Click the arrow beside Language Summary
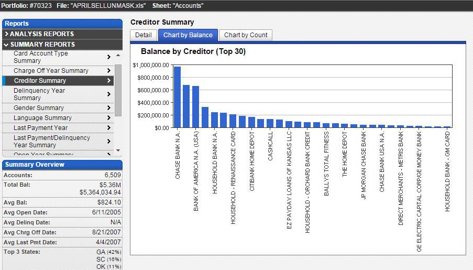The image size is (473, 270). 108,118
